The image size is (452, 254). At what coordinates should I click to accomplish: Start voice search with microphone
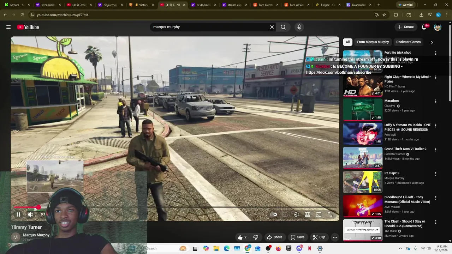pyautogui.click(x=299, y=27)
